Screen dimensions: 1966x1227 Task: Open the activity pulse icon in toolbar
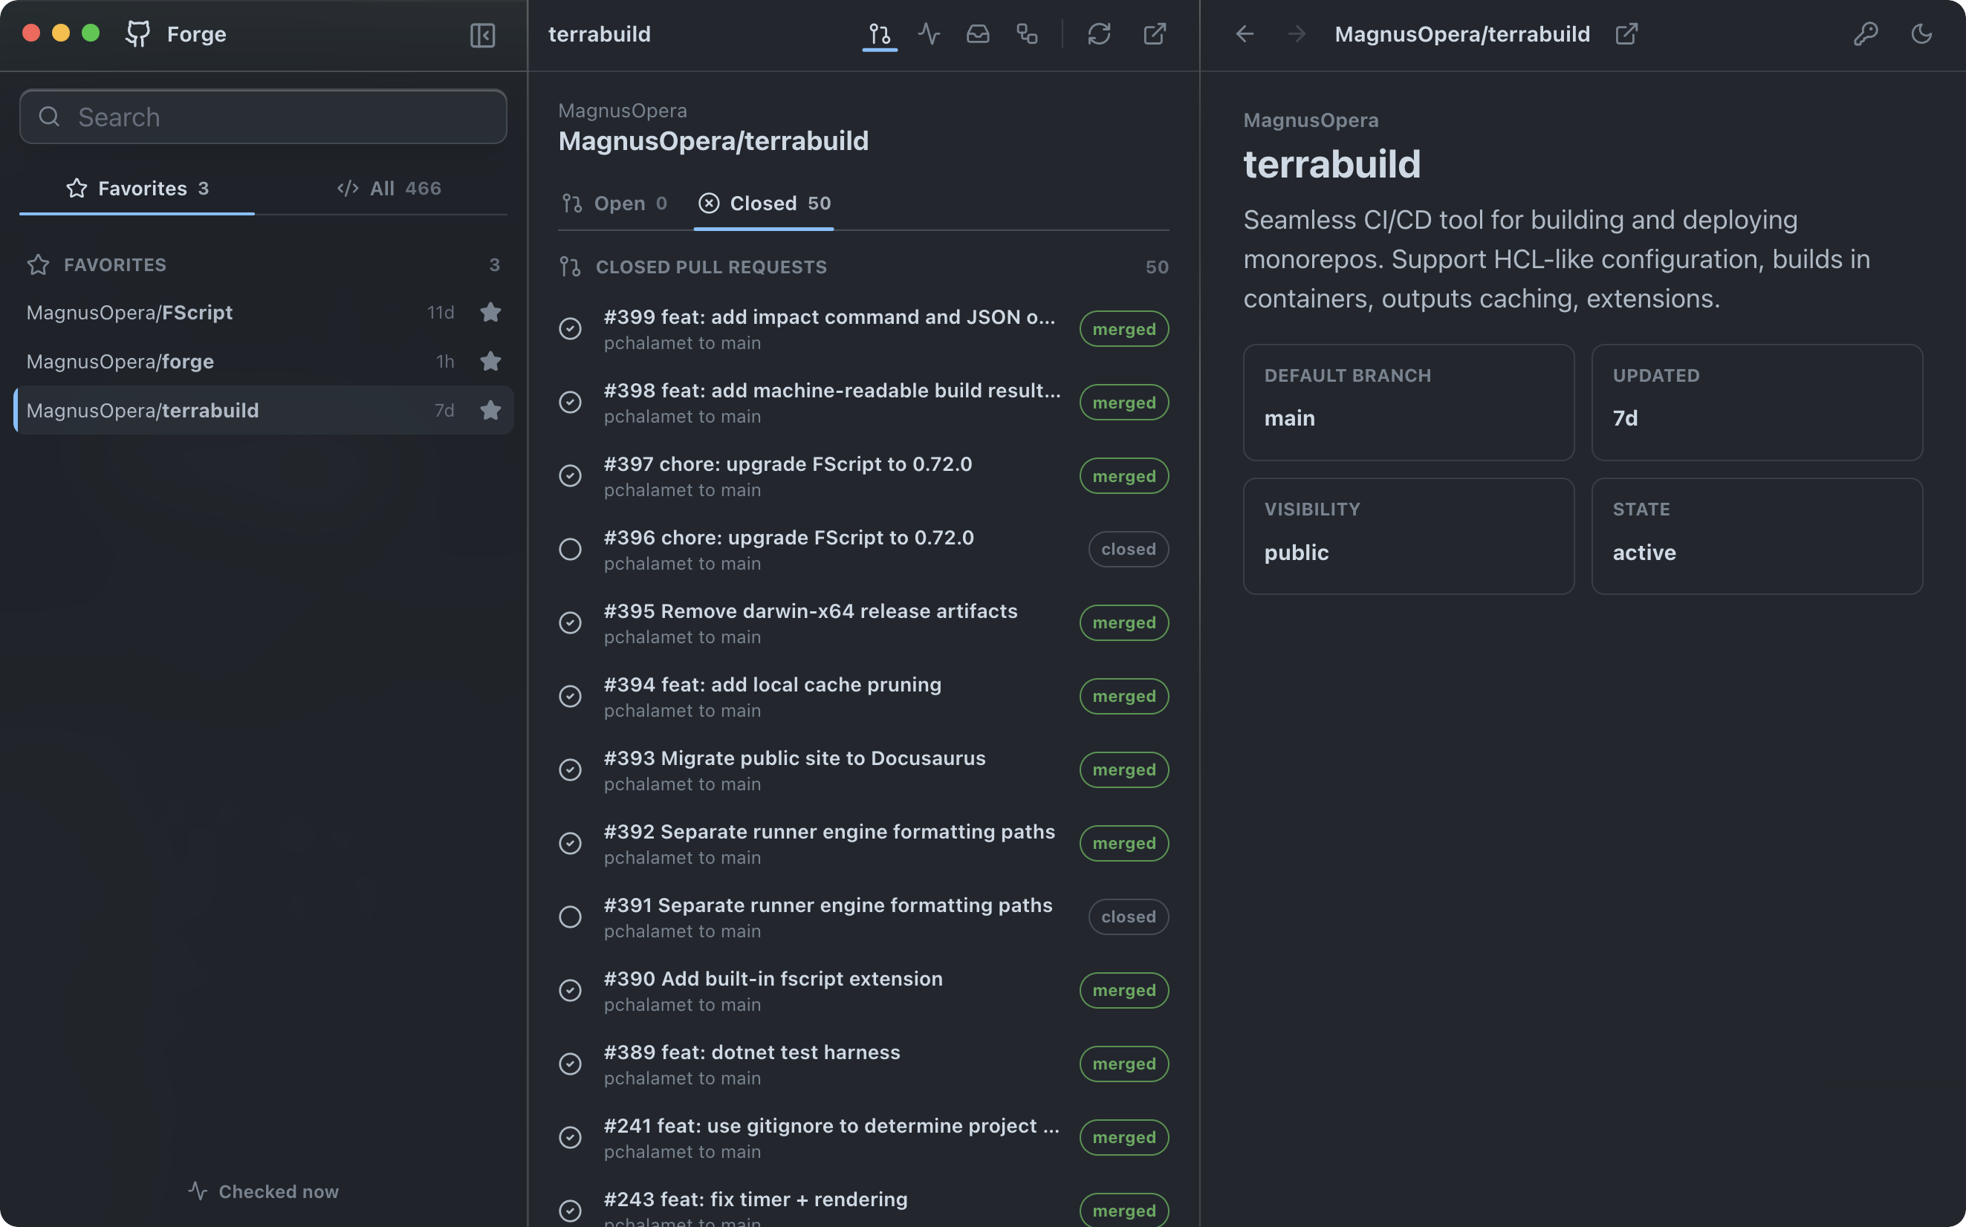pyautogui.click(x=929, y=34)
